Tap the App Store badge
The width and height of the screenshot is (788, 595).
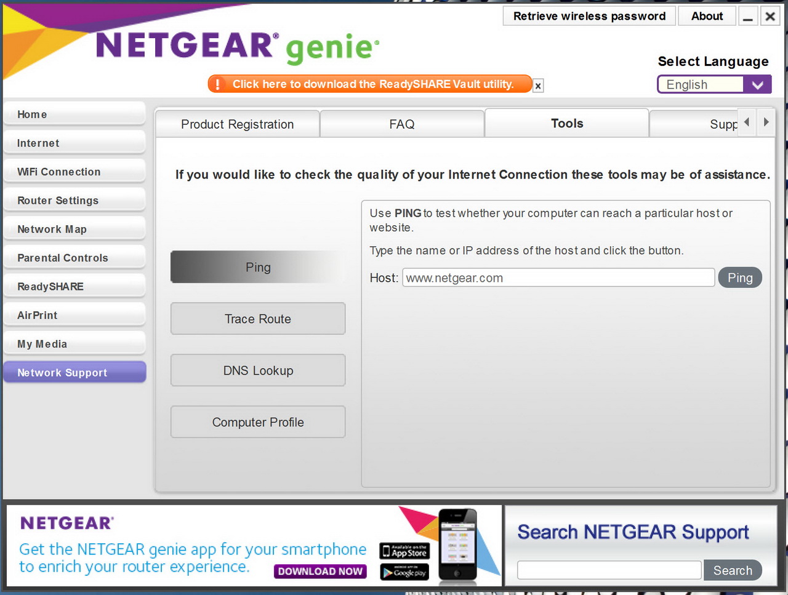404,551
